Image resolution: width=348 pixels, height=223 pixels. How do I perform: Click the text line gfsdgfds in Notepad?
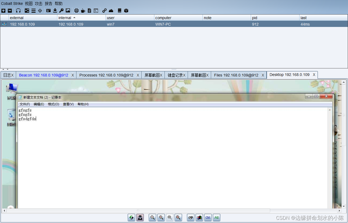27,119
